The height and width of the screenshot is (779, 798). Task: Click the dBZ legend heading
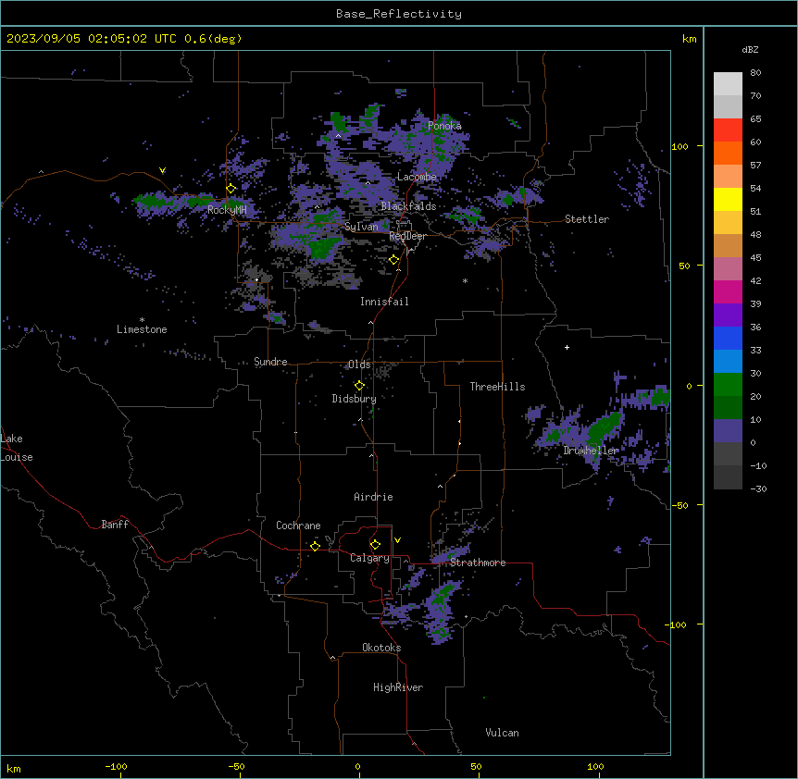point(750,49)
